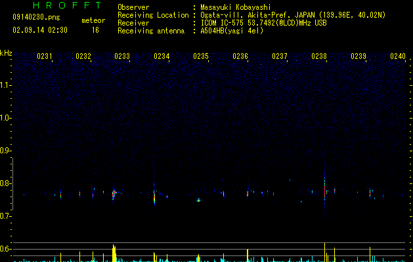Select the file name 09140230.png
Image resolution: width=413 pixels, height=262 pixels.
pyautogui.click(x=36, y=17)
